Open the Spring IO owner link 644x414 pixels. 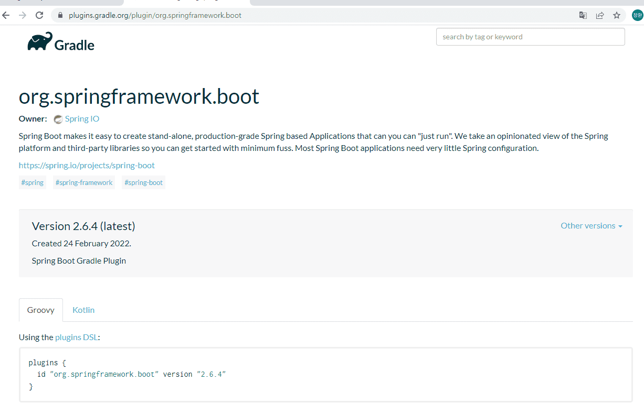tap(82, 119)
